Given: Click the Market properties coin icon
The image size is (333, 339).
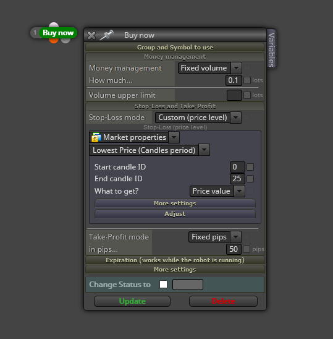Looking at the screenshot, I should 96,137.
